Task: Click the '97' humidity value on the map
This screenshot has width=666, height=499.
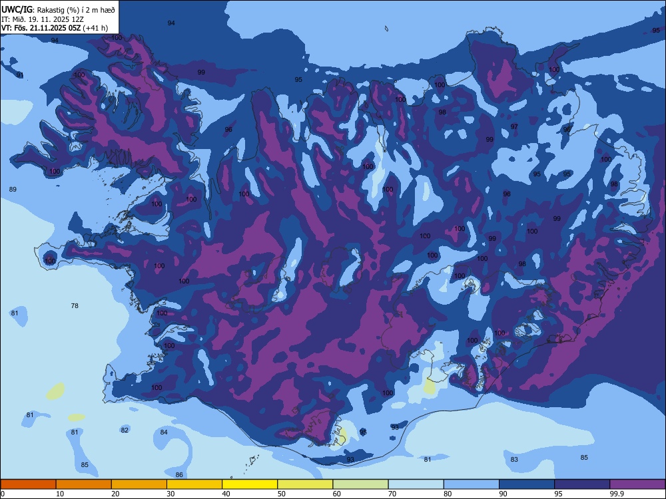Action: (514, 126)
